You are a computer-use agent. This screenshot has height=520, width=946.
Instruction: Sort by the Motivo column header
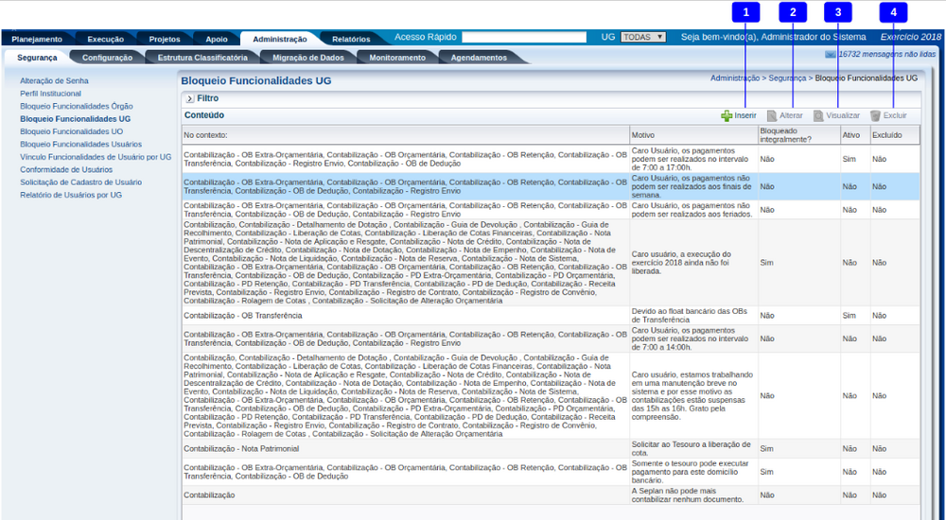pyautogui.click(x=643, y=135)
